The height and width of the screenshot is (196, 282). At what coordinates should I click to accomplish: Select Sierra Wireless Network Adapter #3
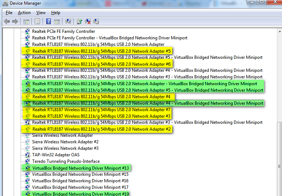pos(65,148)
